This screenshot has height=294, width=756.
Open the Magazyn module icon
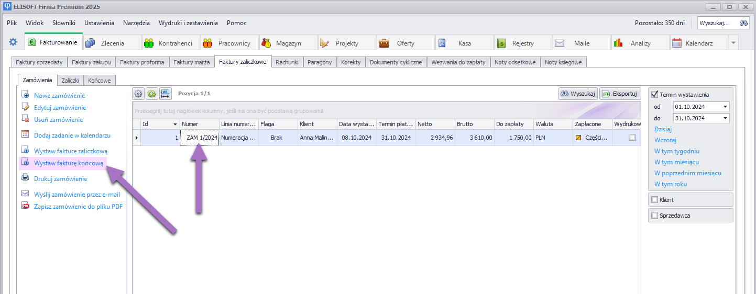(267, 43)
